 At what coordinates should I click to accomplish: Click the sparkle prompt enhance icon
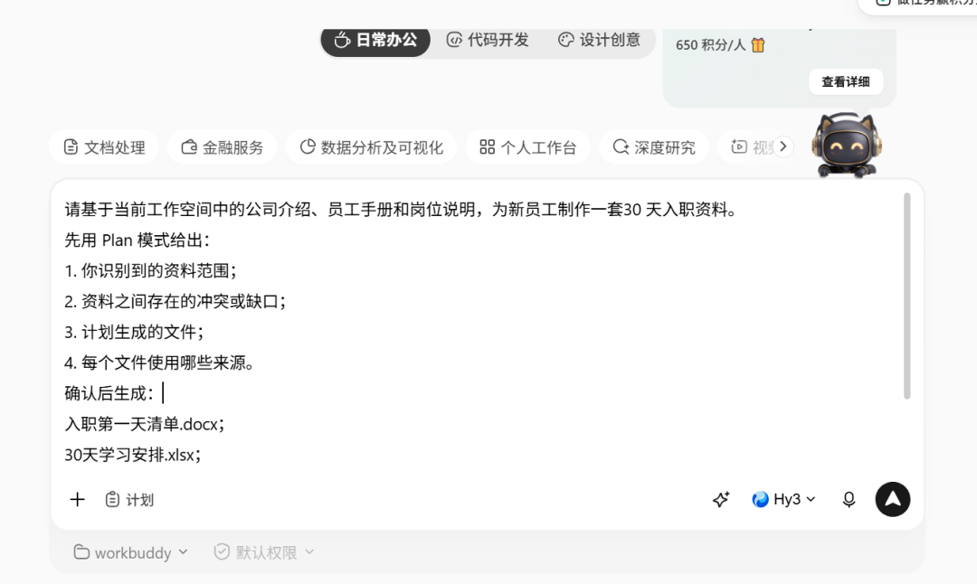click(721, 499)
